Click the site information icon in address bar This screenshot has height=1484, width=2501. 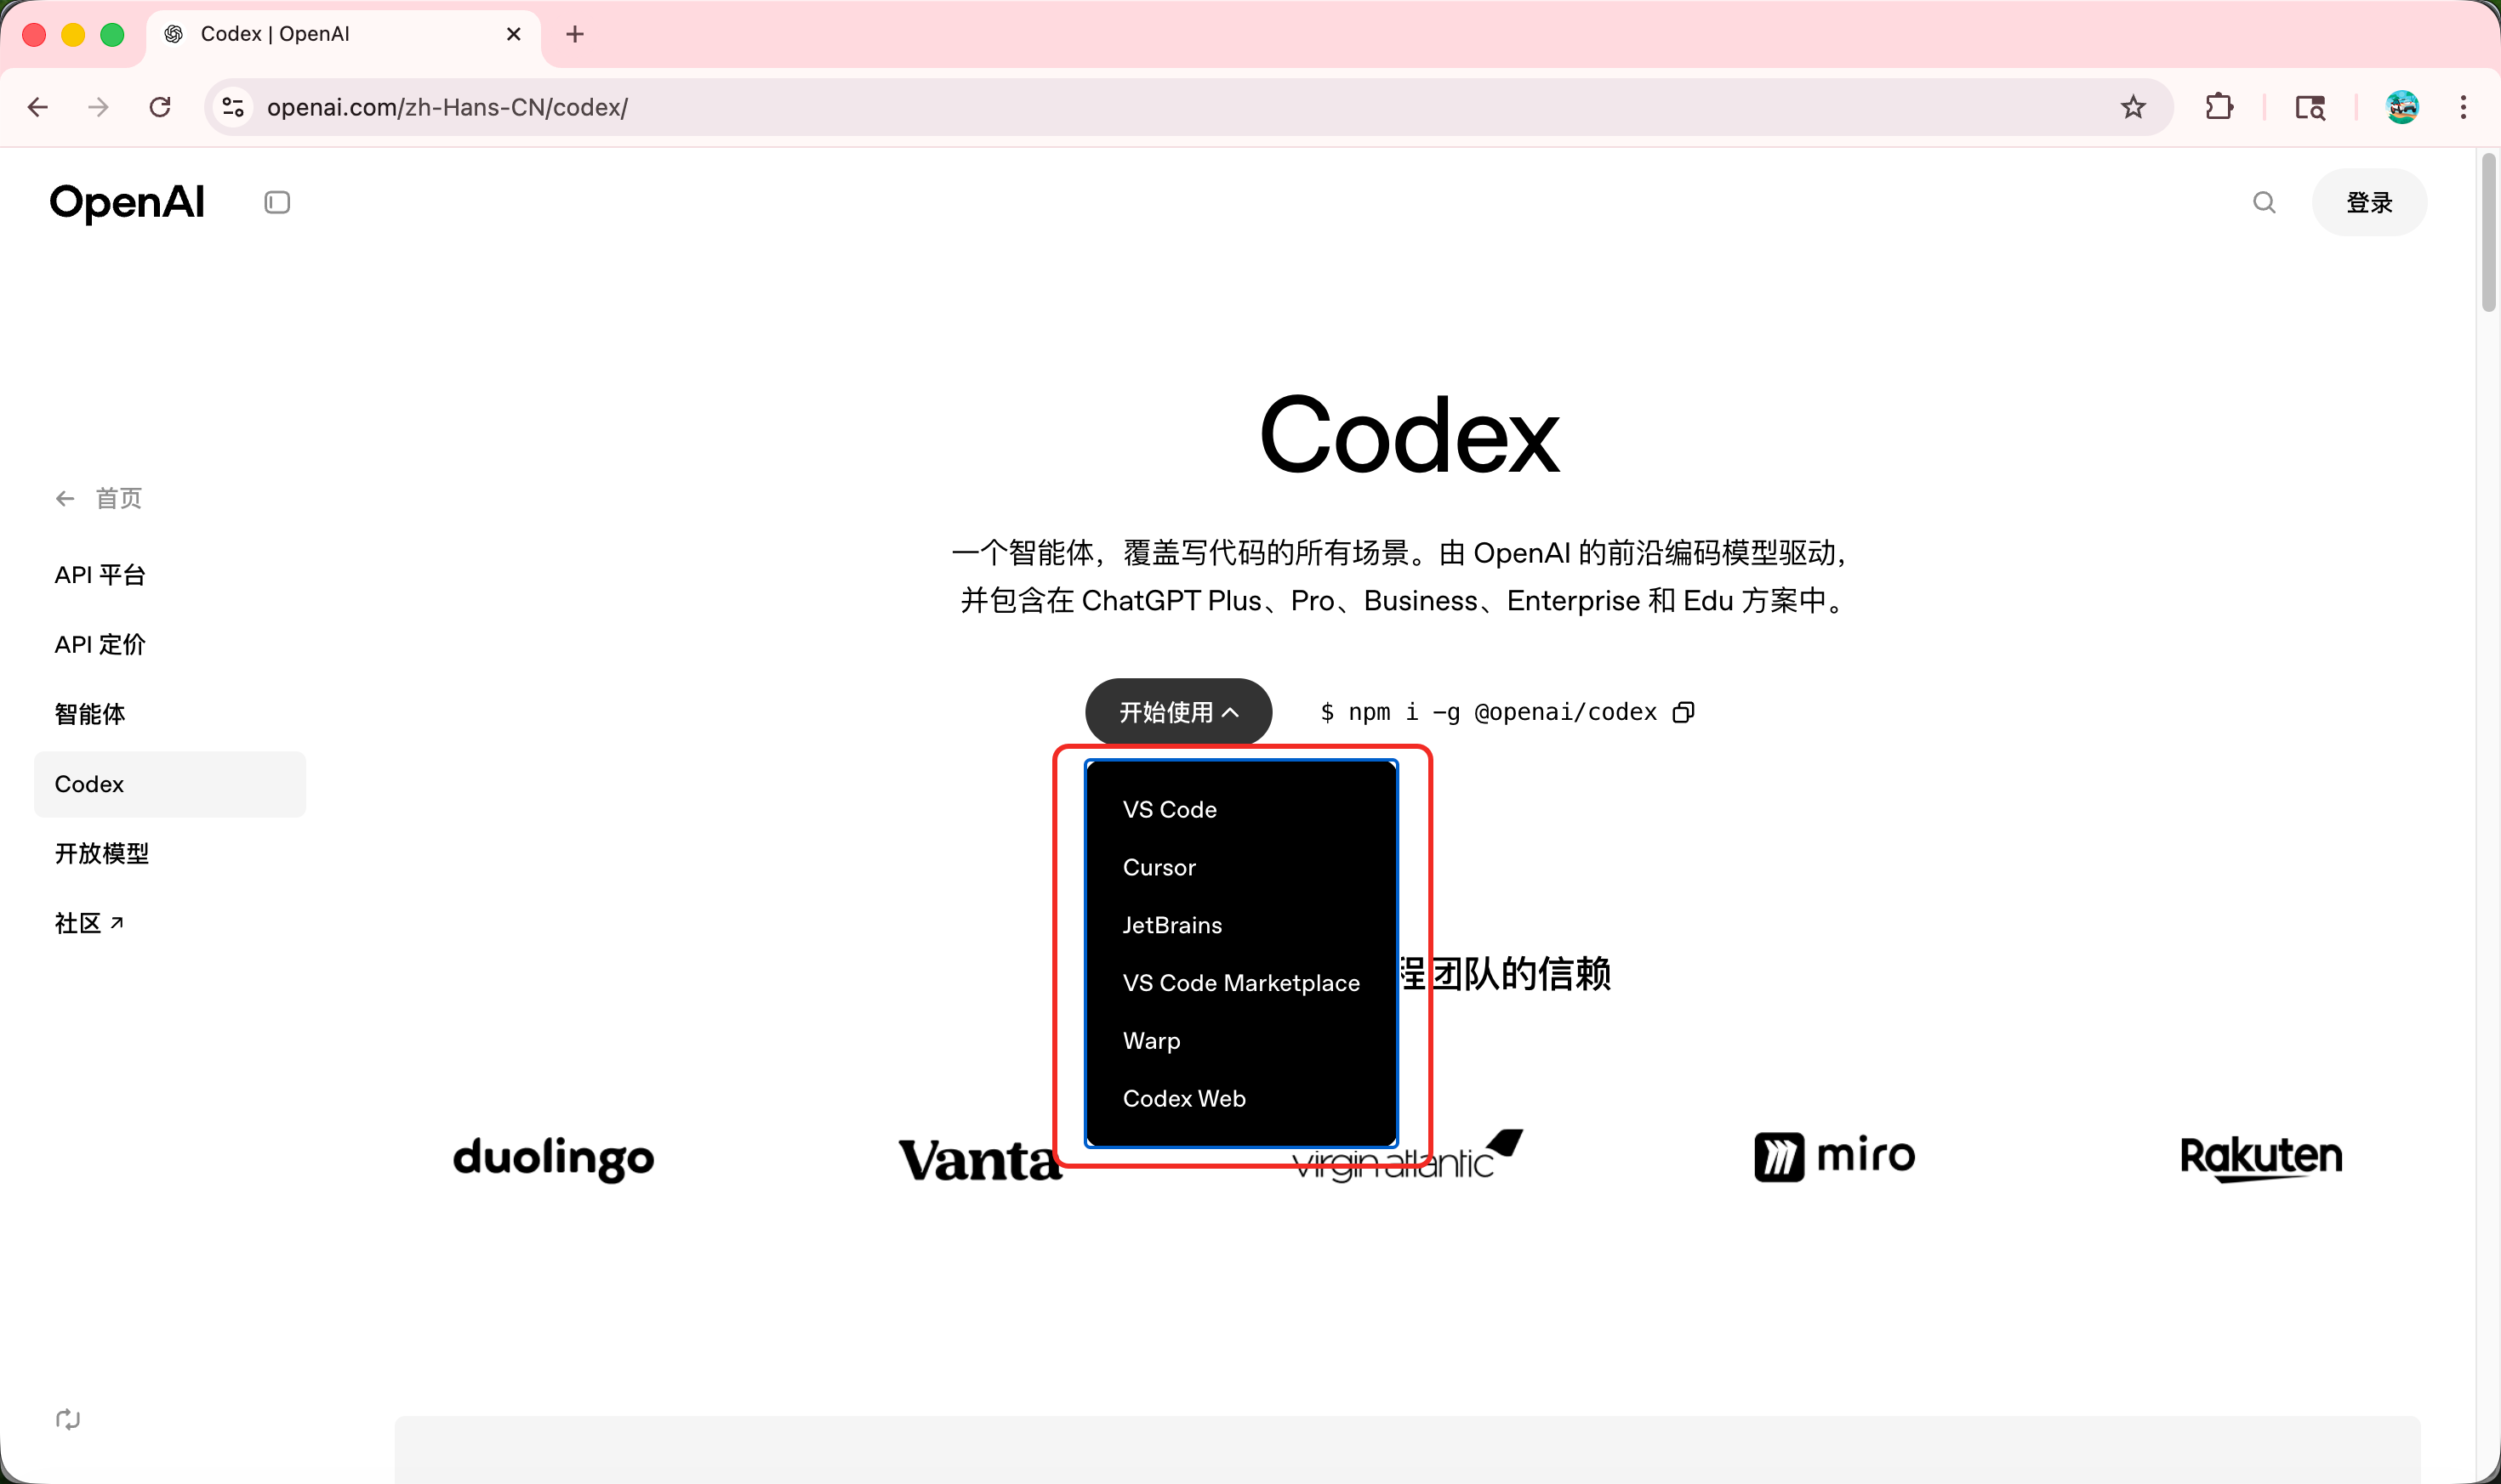[x=233, y=107]
